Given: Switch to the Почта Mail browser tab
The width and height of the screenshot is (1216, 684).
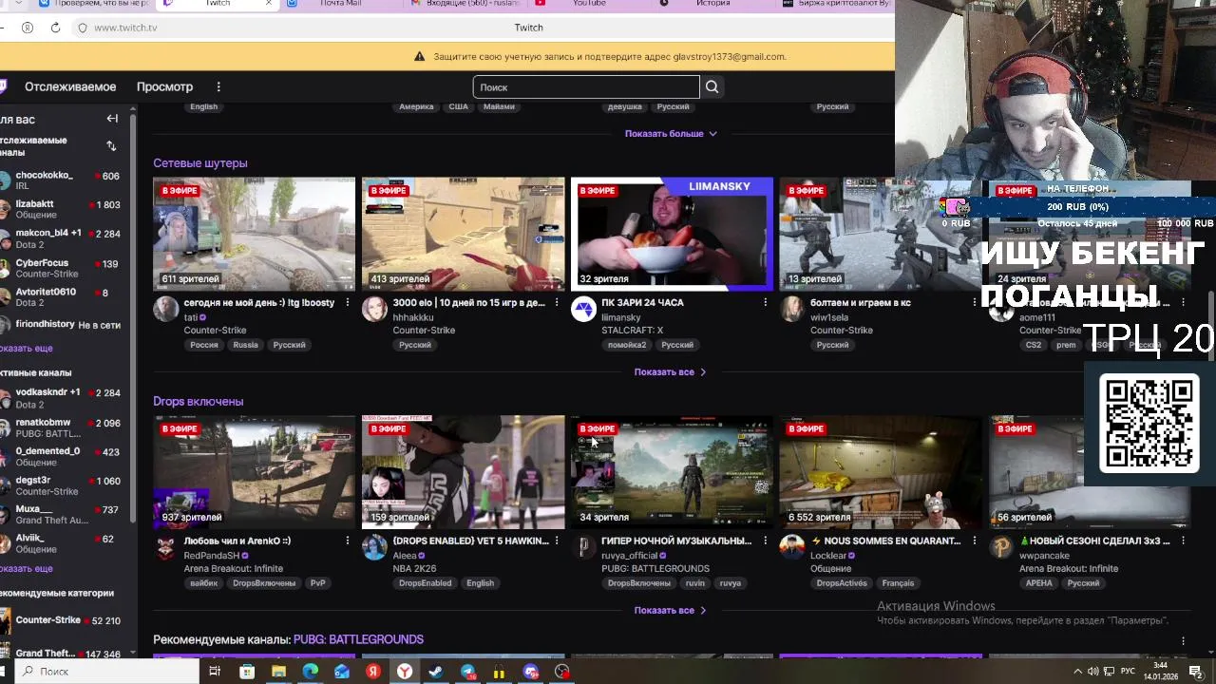Looking at the screenshot, I should [340, 4].
